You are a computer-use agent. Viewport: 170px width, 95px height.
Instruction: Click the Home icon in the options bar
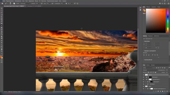[x=2, y=3]
